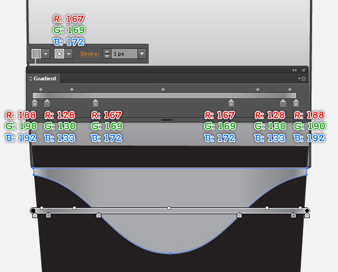
Task: Select the last gradient stop R188 on panel
Action: (x=296, y=103)
